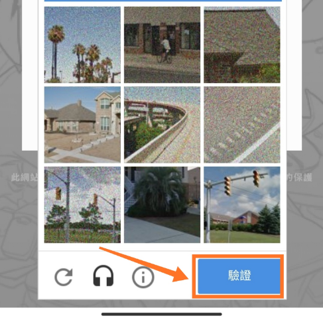Switch to audio challenge via headphones icon
The image size is (323, 318).
pos(103,276)
